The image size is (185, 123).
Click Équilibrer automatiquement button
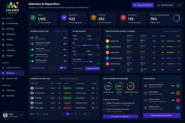tap(171, 31)
